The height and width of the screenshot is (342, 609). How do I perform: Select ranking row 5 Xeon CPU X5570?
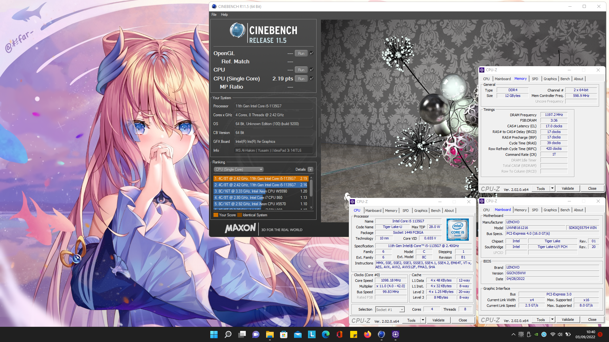(261, 204)
